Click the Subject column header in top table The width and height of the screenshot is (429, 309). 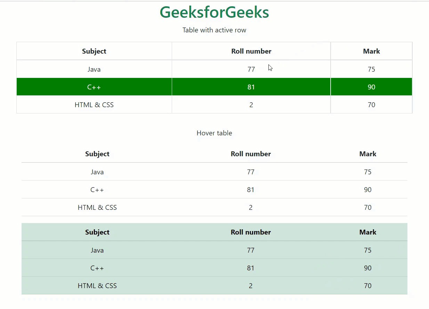(94, 51)
